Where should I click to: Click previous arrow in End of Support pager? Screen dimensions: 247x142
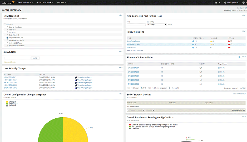128,110
